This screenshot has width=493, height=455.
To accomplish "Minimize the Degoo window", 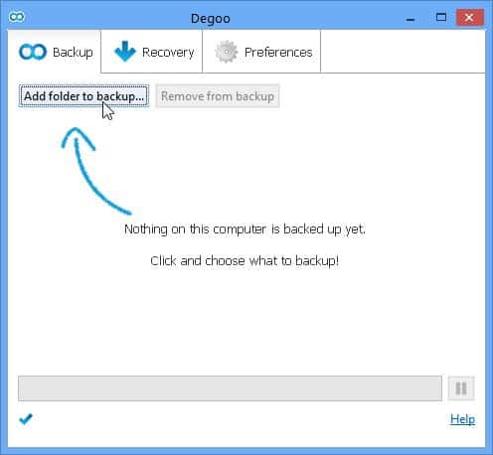I will tap(411, 18).
